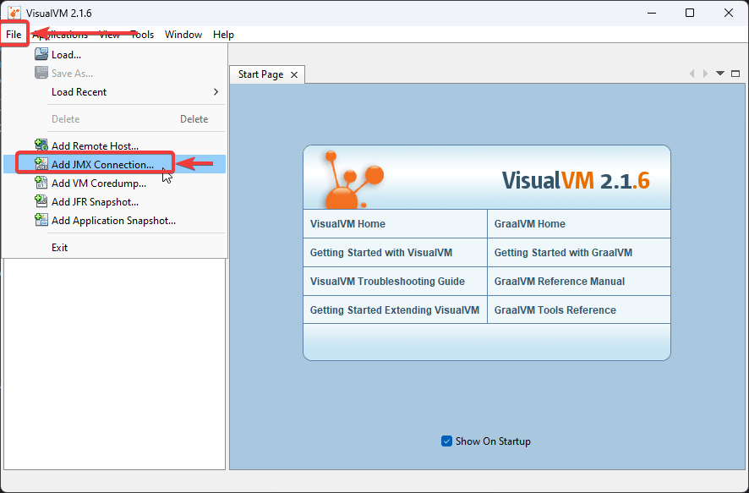Click the VisualVM icon in the title bar
The image size is (749, 493).
coord(14,12)
